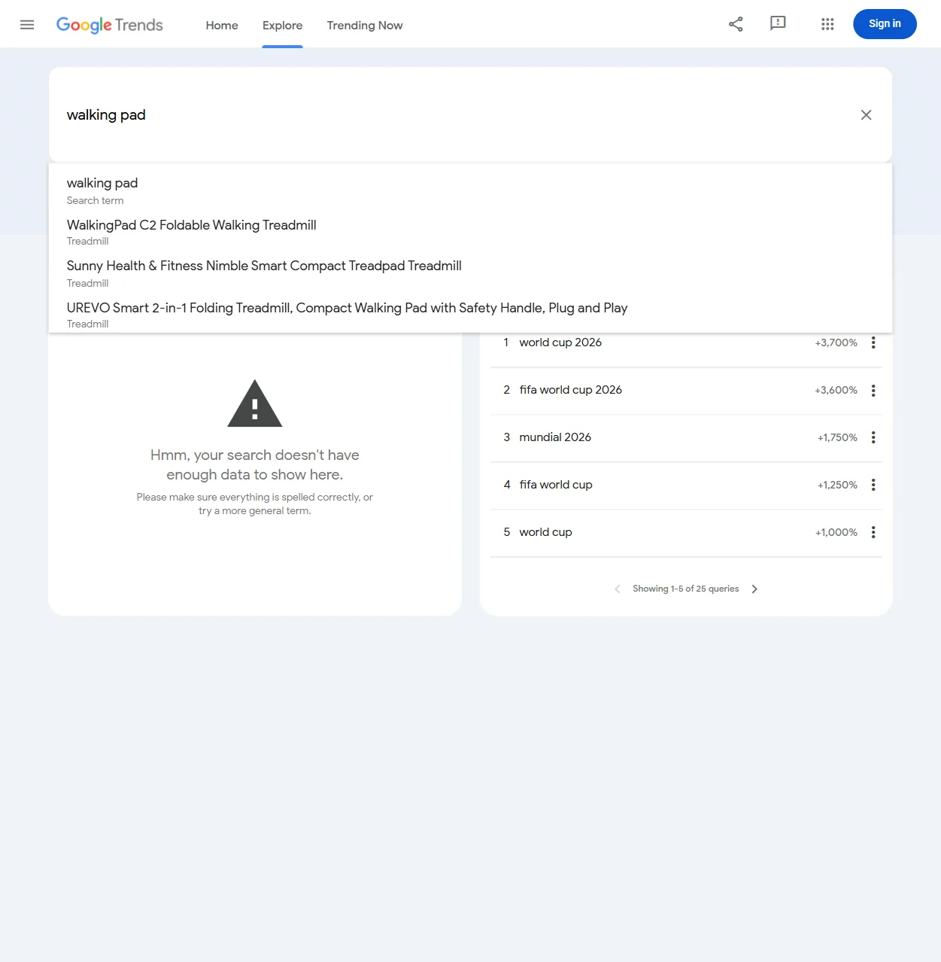This screenshot has height=962, width=941.
Task: Select walking pad Search term suggestion
Action: click(470, 190)
